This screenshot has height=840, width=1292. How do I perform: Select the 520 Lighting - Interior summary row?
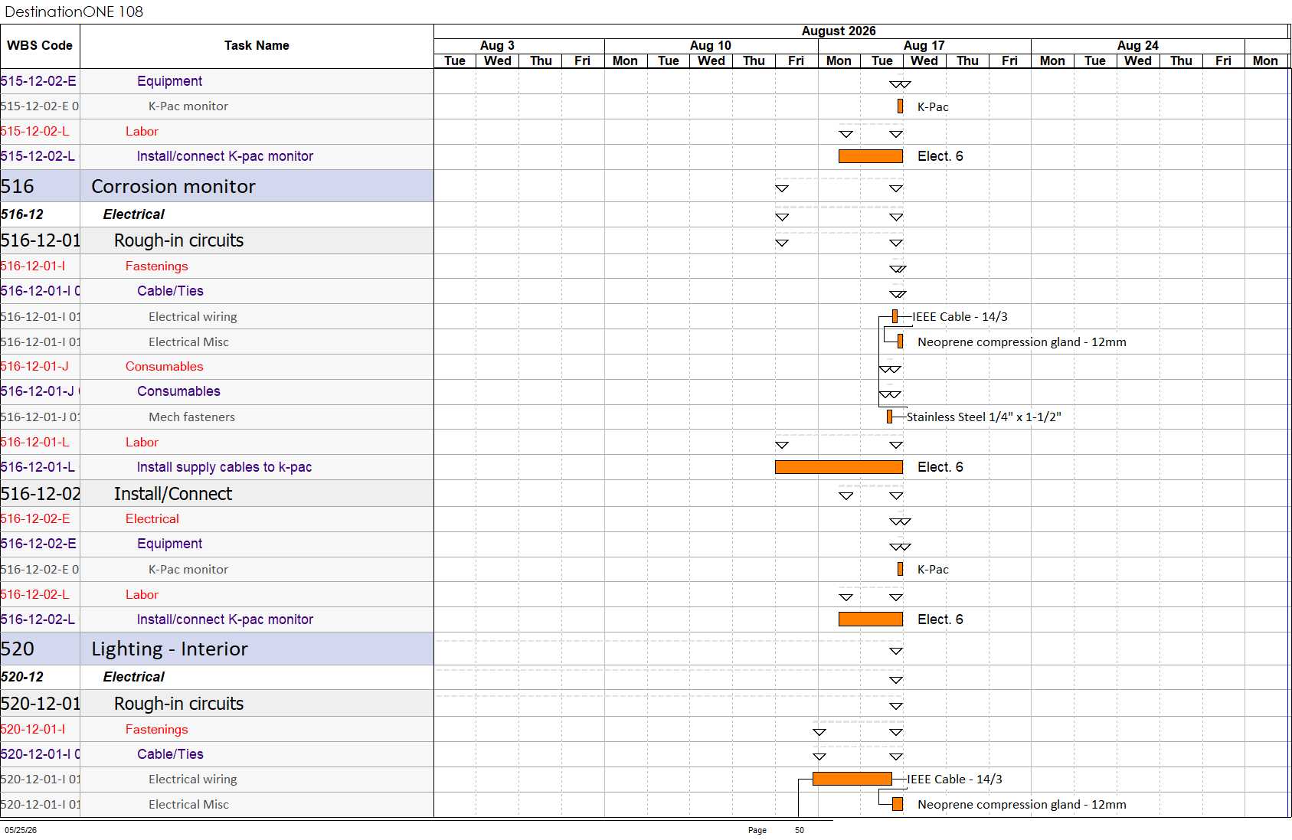217,649
